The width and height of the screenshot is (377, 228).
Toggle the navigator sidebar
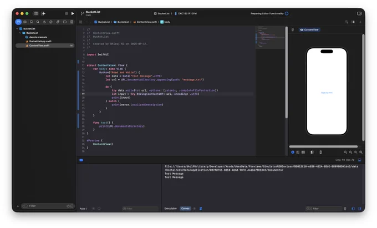click(36, 13)
